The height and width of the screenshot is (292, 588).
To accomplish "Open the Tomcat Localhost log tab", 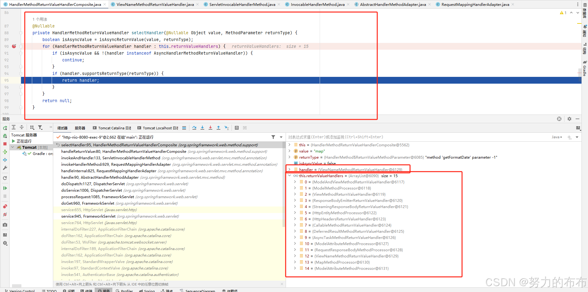I will [158, 128].
